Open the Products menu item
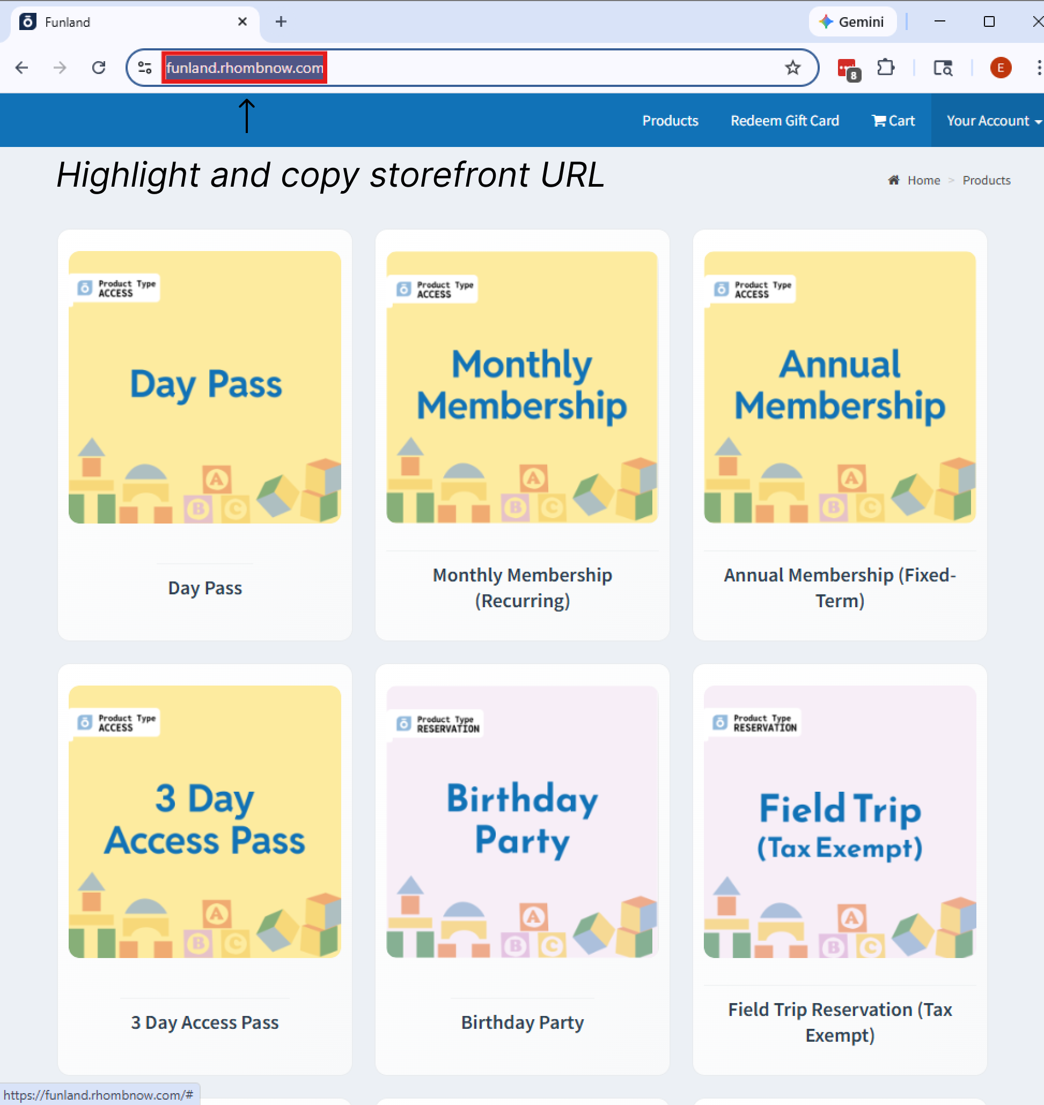 670,121
